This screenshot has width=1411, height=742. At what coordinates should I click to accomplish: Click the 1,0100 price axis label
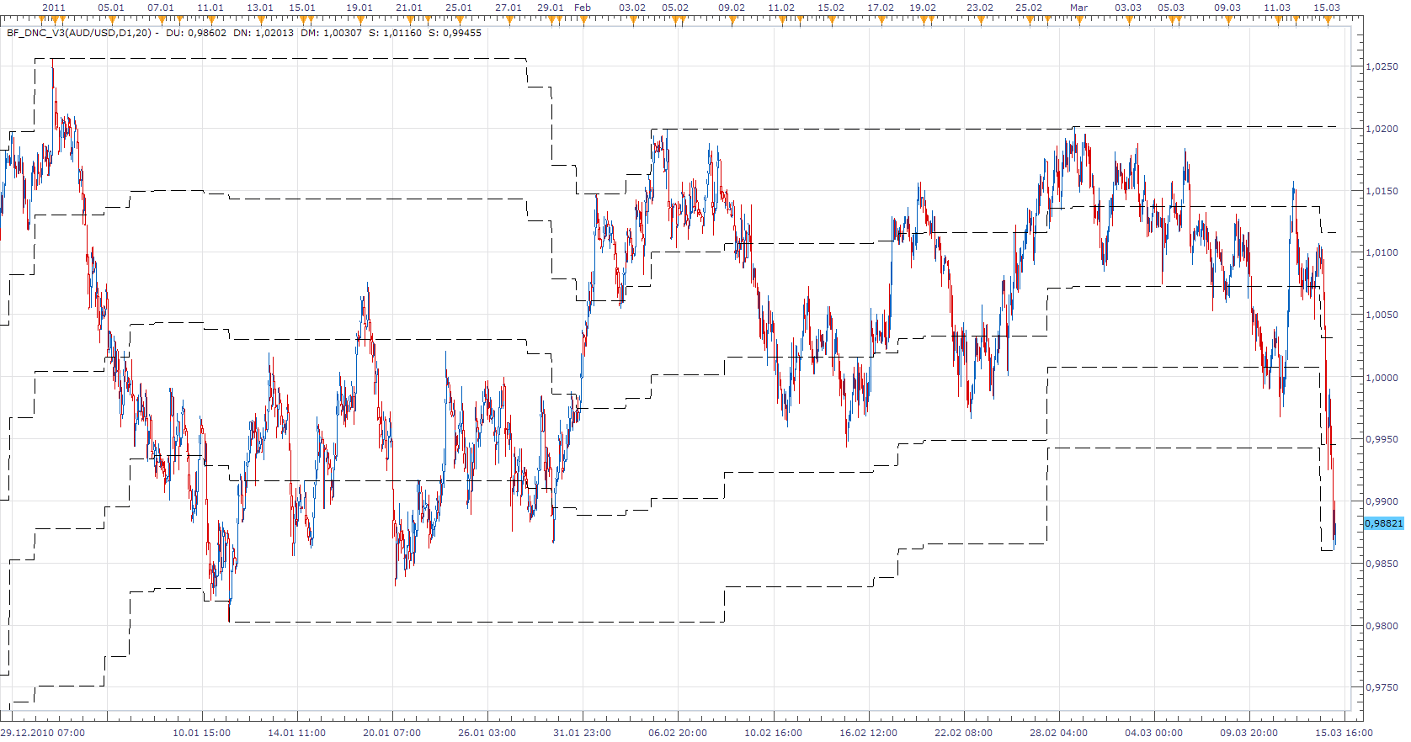coord(1382,252)
